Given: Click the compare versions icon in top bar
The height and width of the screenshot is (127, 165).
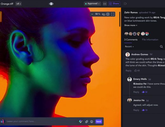Looking at the screenshot, I should [x=51, y=4].
